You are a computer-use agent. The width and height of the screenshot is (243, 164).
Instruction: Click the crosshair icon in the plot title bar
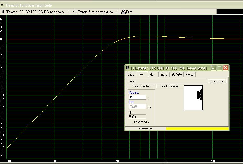[x=2, y=5]
